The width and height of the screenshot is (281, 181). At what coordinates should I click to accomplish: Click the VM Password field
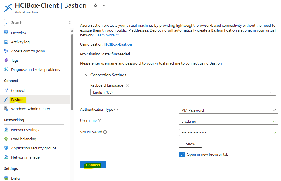tap(228, 133)
